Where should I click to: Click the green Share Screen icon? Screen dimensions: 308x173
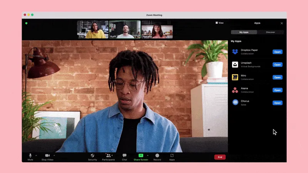(x=141, y=155)
